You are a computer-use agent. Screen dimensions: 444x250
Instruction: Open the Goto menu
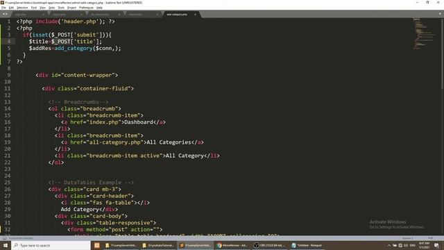(52, 8)
